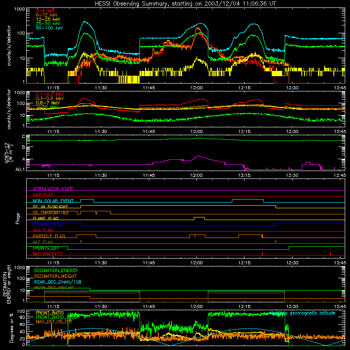Click the 12:15 time tick under MeV panel
This screenshot has height=350, width=350.
[244, 132]
